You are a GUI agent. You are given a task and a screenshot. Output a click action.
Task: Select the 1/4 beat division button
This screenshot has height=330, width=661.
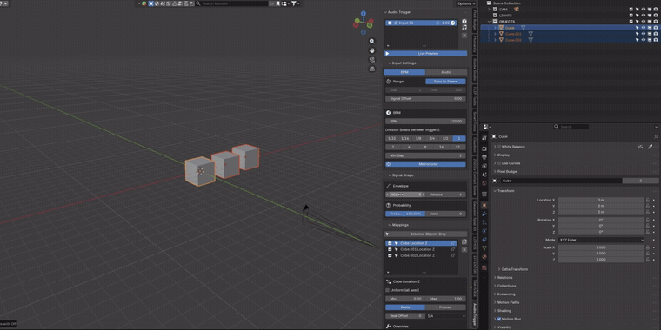[x=431, y=138]
